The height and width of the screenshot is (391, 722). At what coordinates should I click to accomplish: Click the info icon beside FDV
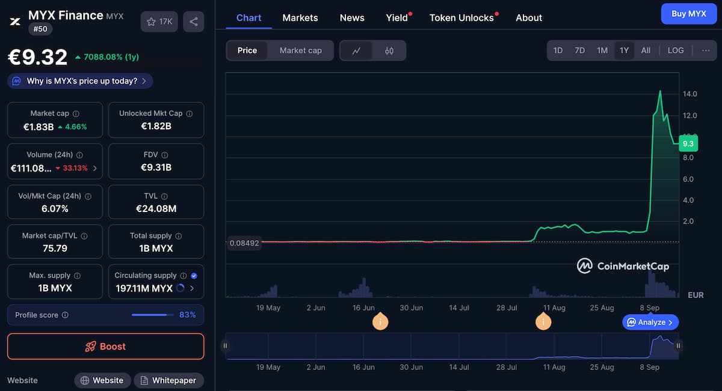point(164,155)
